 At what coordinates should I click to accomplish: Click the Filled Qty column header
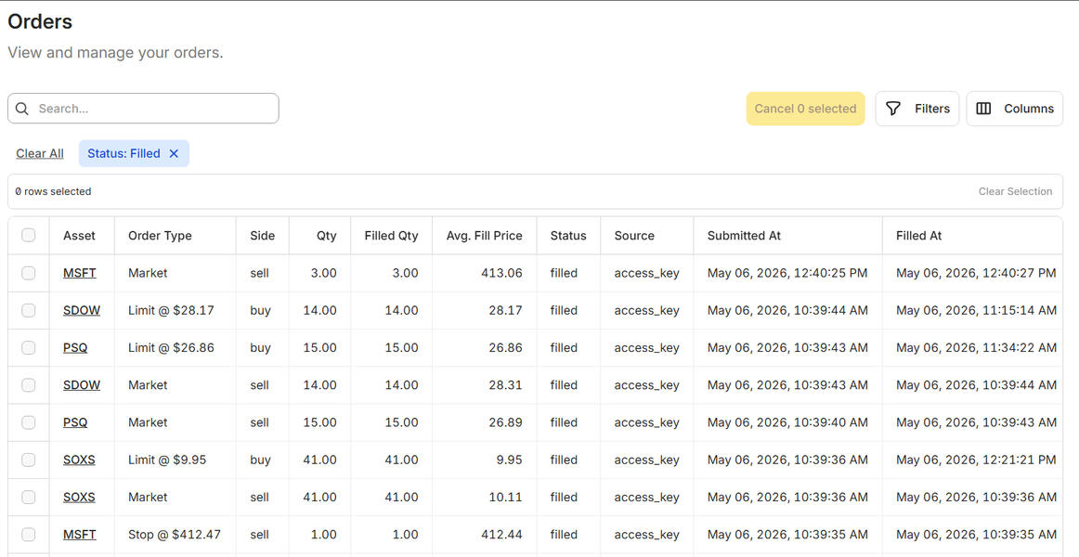[392, 235]
